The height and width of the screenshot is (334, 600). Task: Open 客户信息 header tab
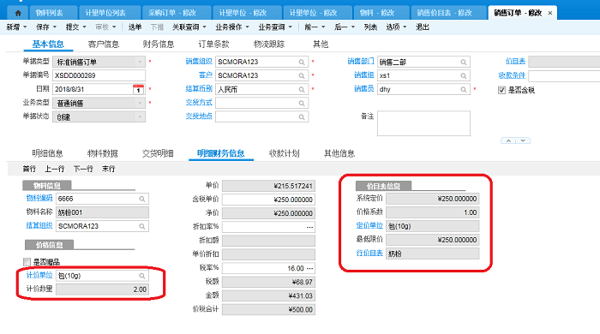coord(104,45)
